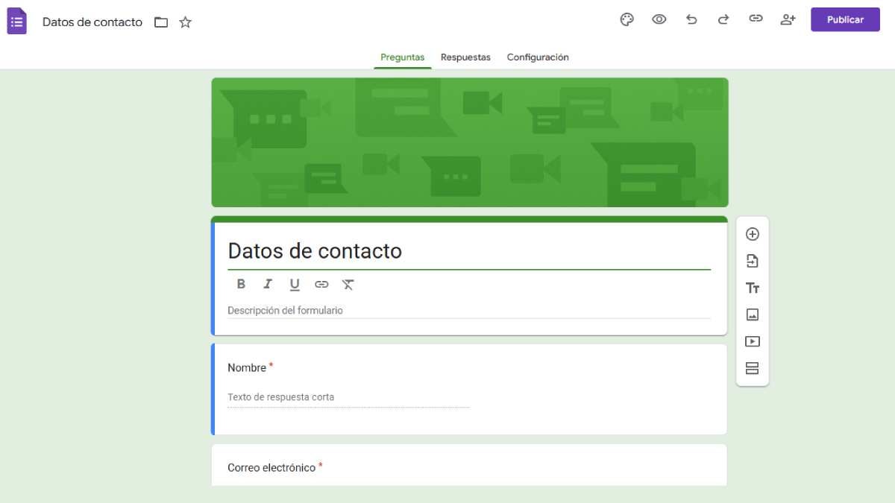This screenshot has height=503, width=895.
Task: Add title and description block
Action: click(753, 288)
